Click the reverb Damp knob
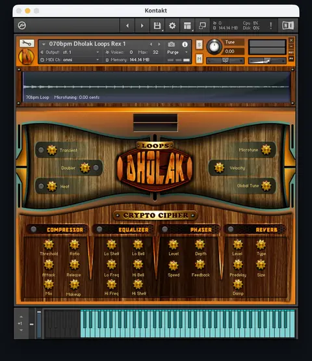This screenshot has height=361, width=312. (238, 284)
